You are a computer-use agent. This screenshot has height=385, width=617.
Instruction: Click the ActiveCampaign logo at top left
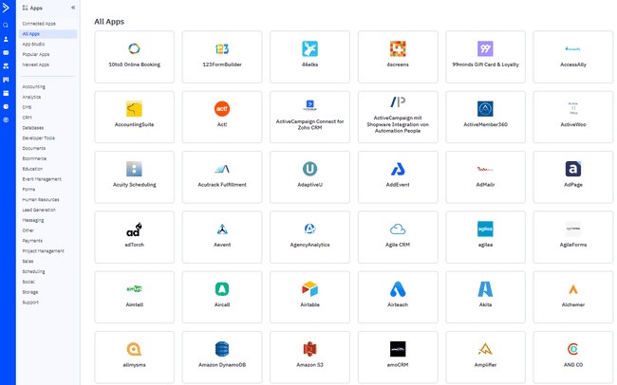coord(7,8)
